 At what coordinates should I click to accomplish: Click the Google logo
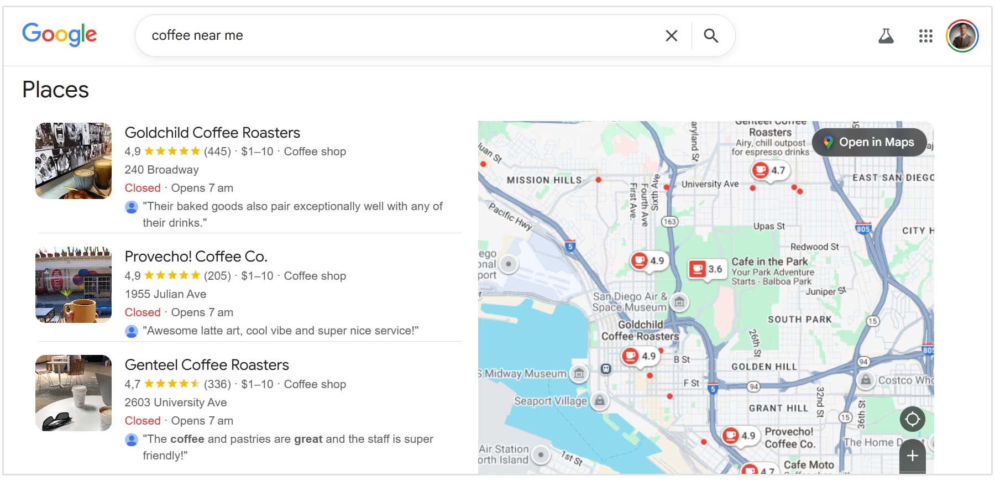pyautogui.click(x=59, y=35)
